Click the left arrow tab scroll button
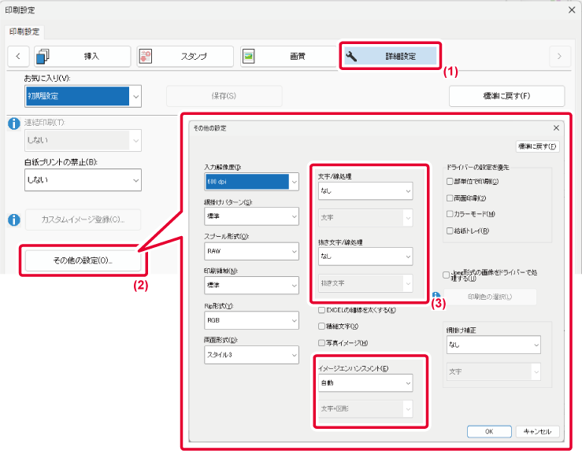Screen dimensions: 582x454 (x=17, y=56)
